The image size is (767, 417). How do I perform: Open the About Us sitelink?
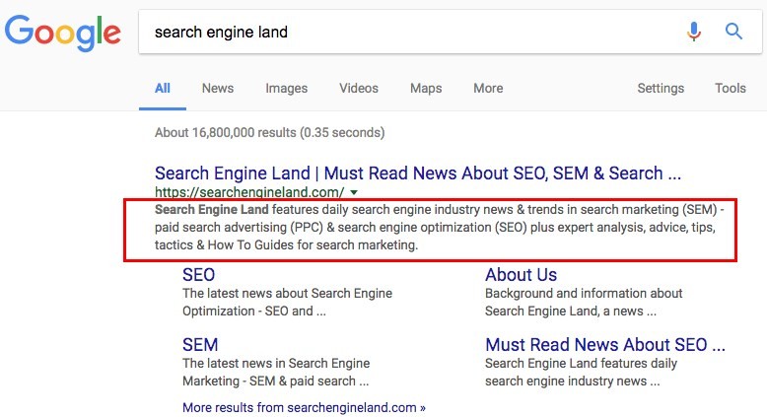pyautogui.click(x=521, y=275)
